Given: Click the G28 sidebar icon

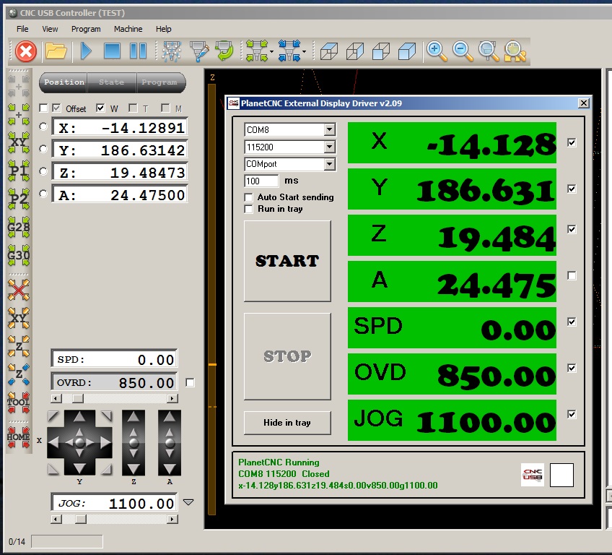Looking at the screenshot, I should click(18, 227).
